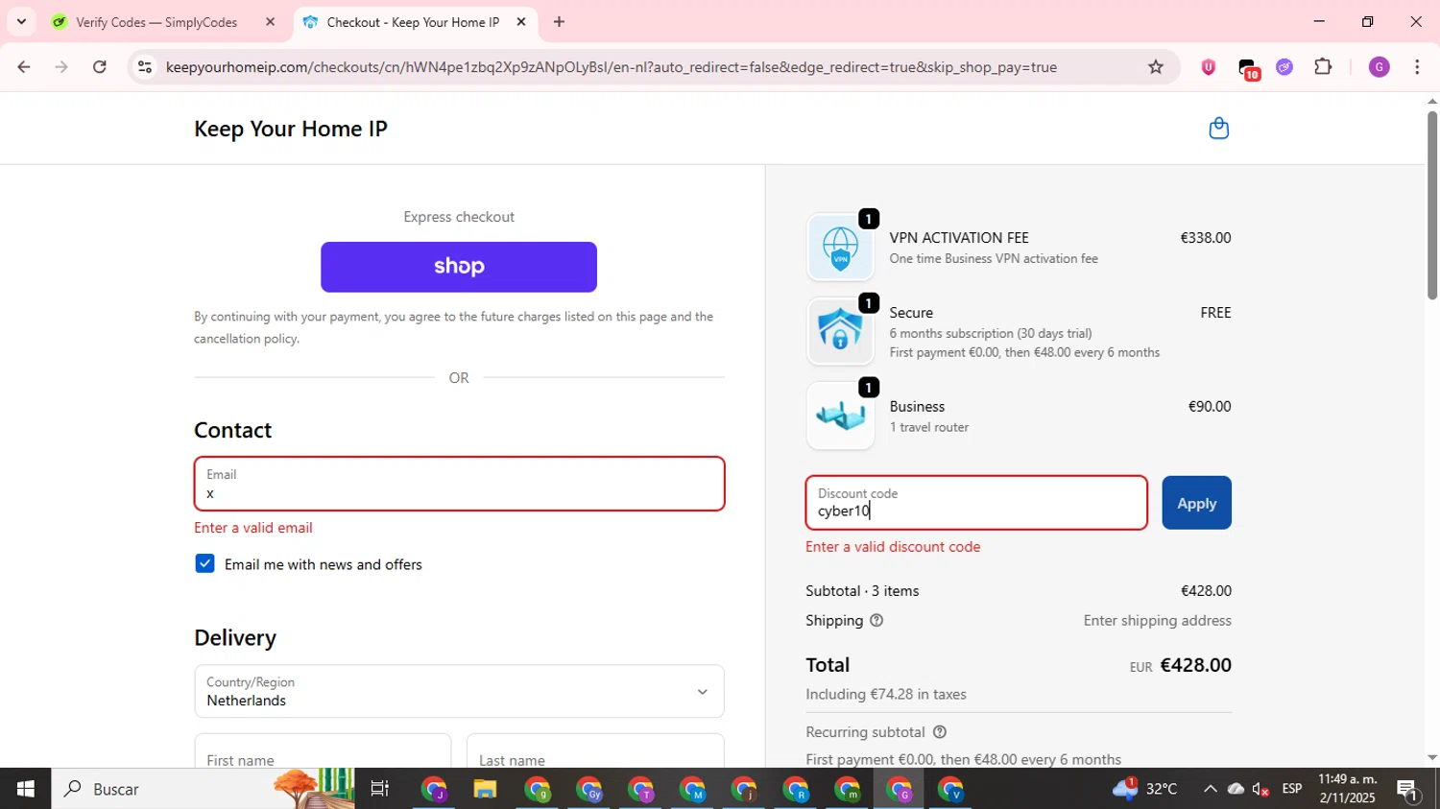Viewport: 1440px width, 809px height.
Task: Bookmark this page with the star icon
Action: pos(1156,67)
